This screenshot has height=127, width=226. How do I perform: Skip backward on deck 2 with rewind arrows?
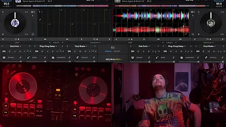(158, 39)
